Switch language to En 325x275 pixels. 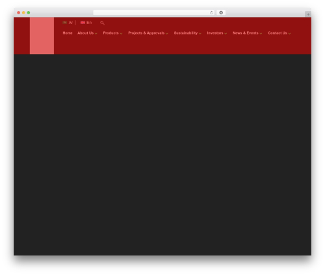coord(89,23)
